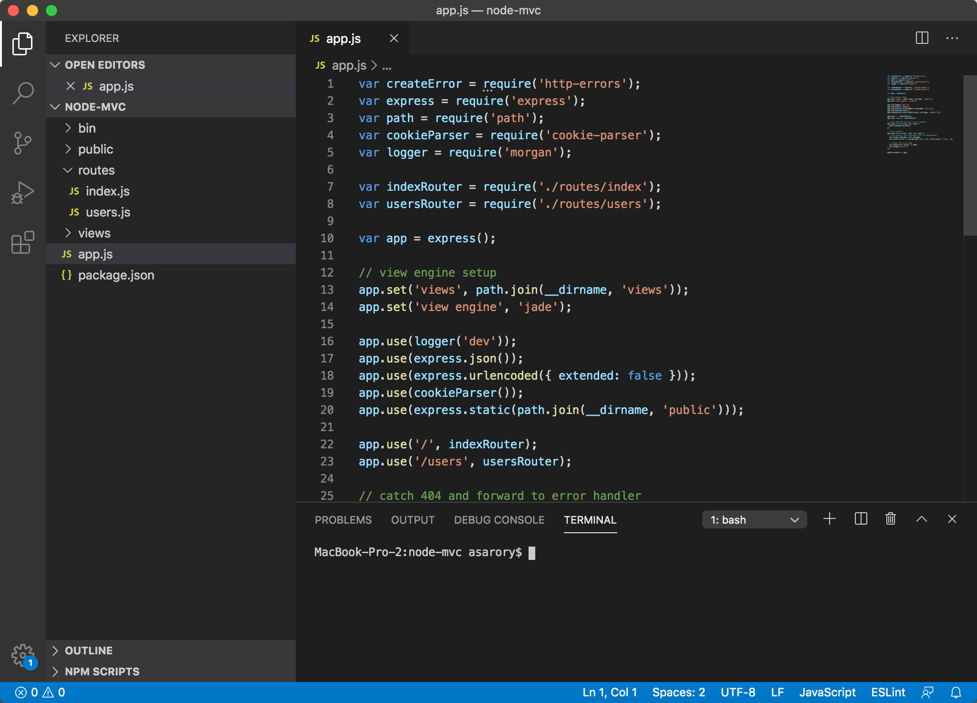977x703 pixels.
Task: Open the Extensions view
Action: coord(23,243)
